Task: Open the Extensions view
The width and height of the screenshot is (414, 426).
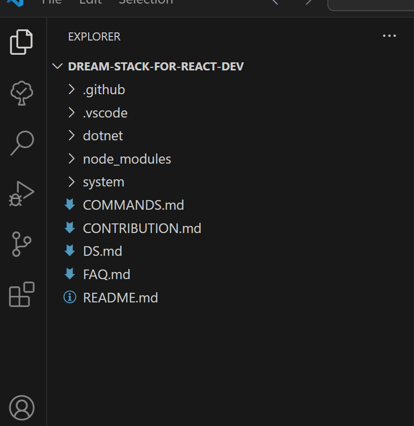Action: tap(22, 294)
